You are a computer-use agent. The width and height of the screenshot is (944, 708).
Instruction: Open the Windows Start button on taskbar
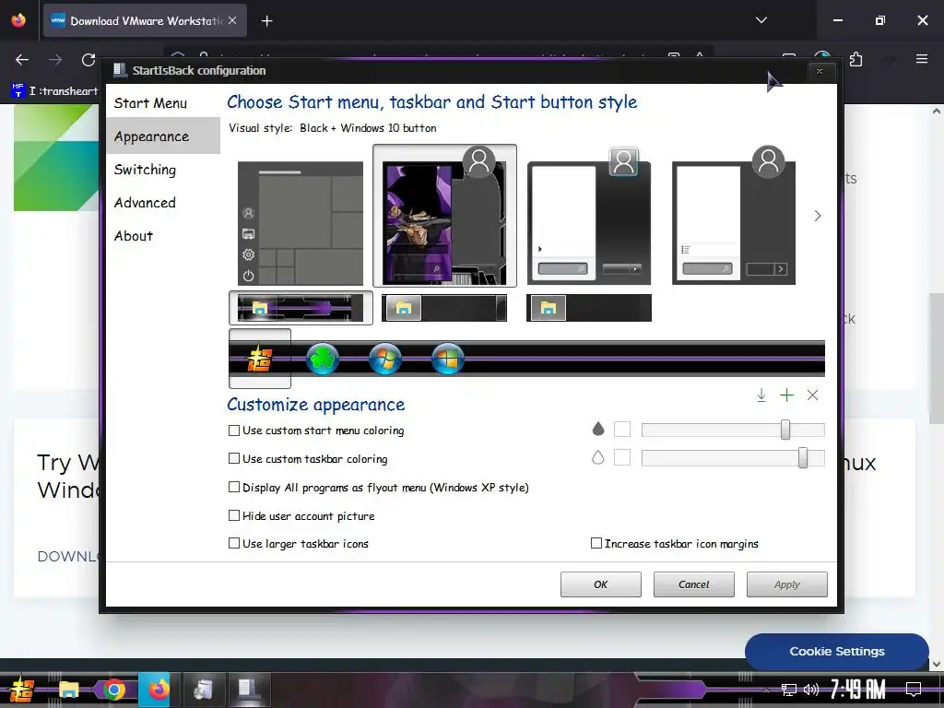pyautogui.click(x=22, y=690)
